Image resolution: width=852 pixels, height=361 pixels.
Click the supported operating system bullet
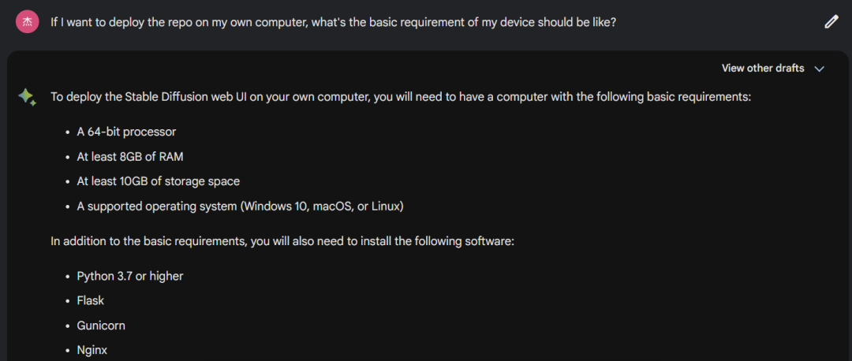click(x=240, y=207)
